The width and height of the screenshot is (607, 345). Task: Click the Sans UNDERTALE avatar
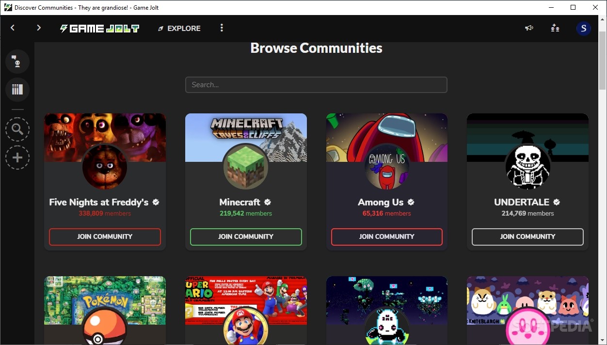(x=527, y=167)
